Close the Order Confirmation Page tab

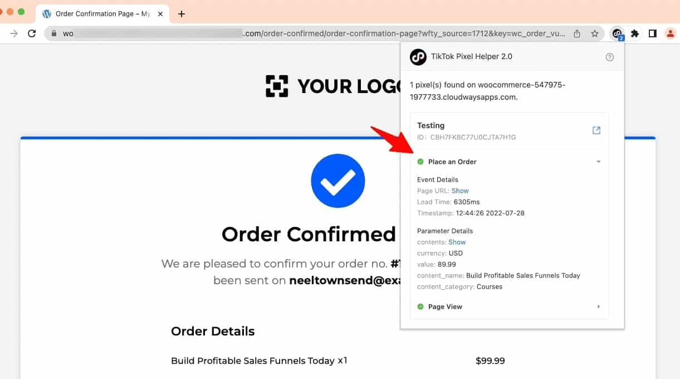tap(162, 14)
